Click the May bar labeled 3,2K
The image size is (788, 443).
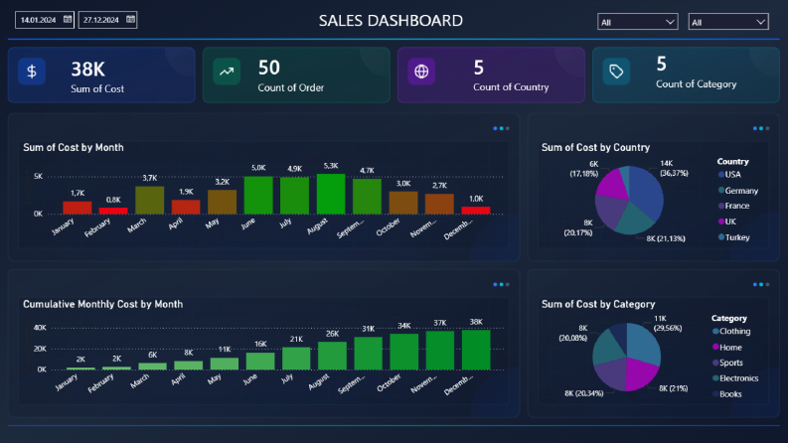[223, 202]
